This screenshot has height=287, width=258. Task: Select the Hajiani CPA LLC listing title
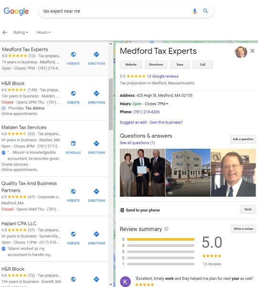click(19, 223)
